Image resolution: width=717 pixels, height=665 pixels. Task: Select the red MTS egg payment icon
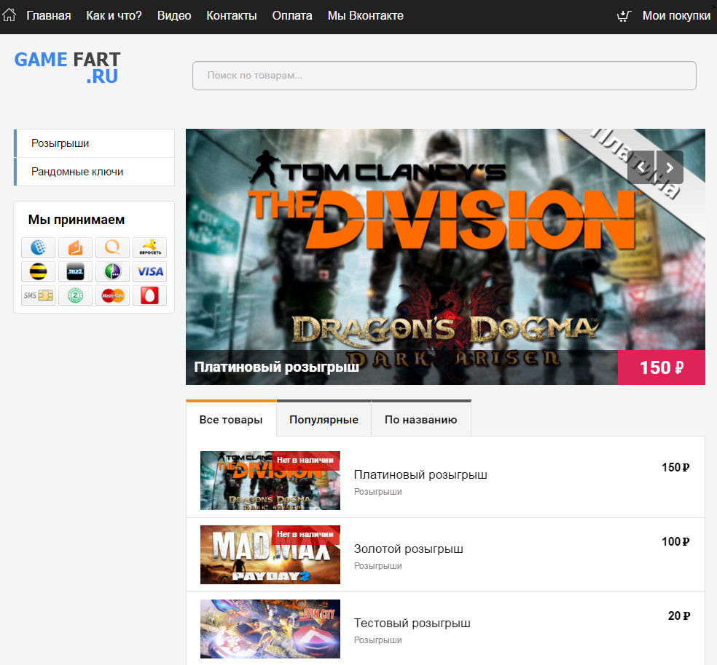pos(149,295)
